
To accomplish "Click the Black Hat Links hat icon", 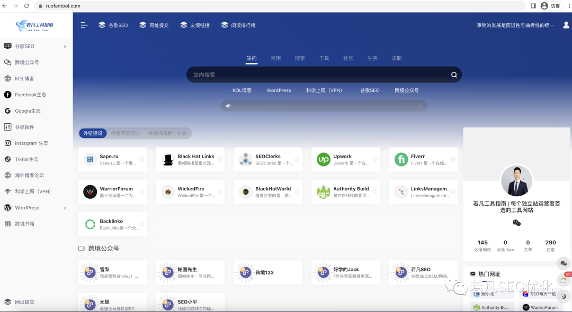I will click(168, 160).
